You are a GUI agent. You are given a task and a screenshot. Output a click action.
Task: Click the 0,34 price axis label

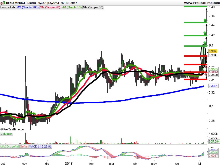[212, 80]
